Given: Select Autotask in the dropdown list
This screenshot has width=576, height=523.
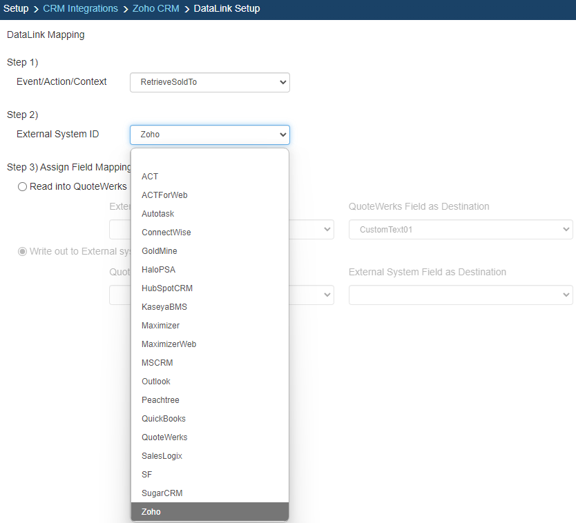Looking at the screenshot, I should click(x=158, y=214).
